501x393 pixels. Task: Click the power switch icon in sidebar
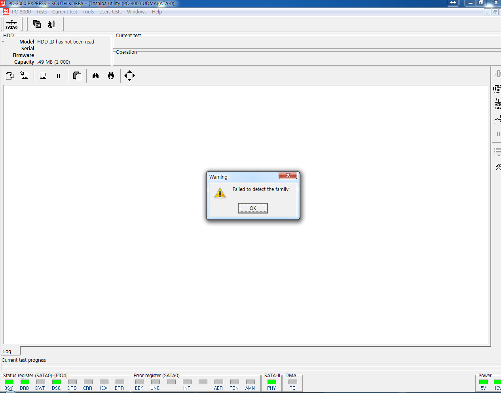(497, 119)
